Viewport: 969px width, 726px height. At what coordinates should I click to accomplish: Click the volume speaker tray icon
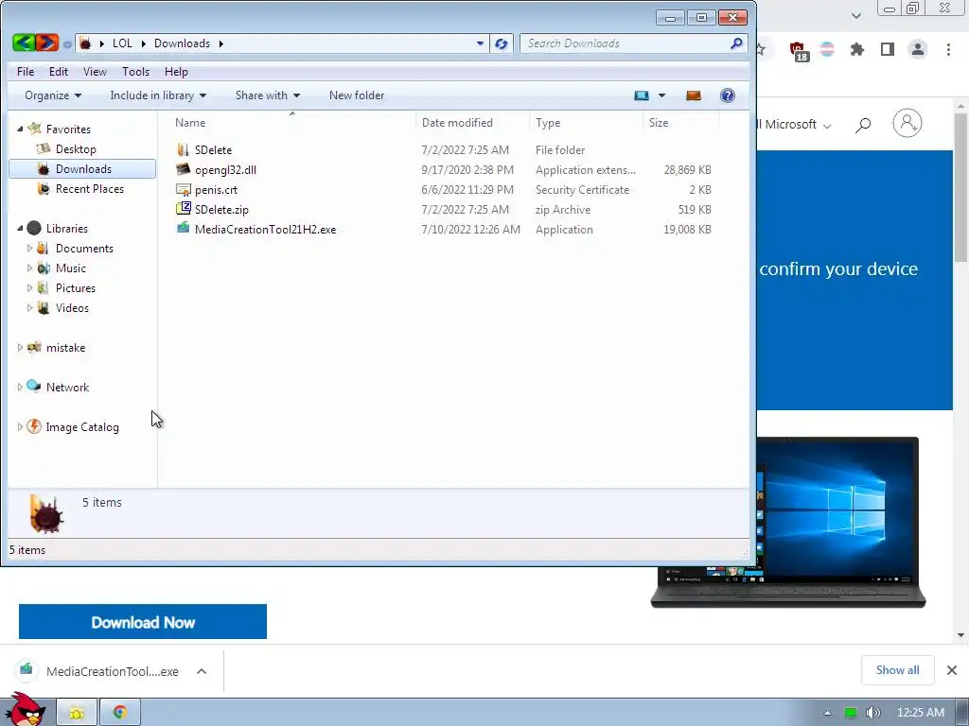pos(872,713)
